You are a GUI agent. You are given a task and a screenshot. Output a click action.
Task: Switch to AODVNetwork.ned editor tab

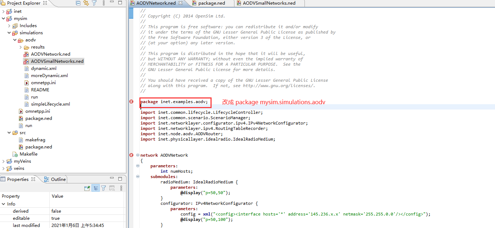(x=156, y=3)
